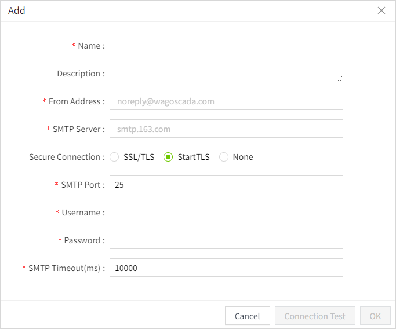Viewport: 396px width, 329px height.
Task: Set secure connection to None
Action: click(224, 157)
